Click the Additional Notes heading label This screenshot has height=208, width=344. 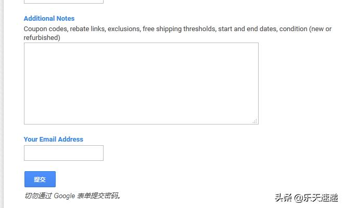point(49,18)
